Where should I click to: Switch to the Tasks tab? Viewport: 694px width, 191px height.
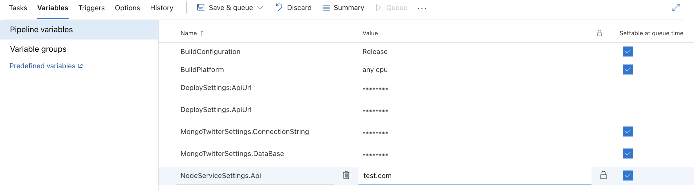18,8
